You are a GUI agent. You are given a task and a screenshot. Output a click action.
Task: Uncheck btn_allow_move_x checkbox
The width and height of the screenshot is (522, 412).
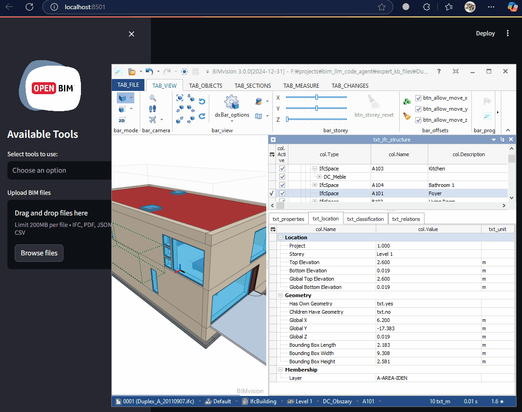coord(419,97)
